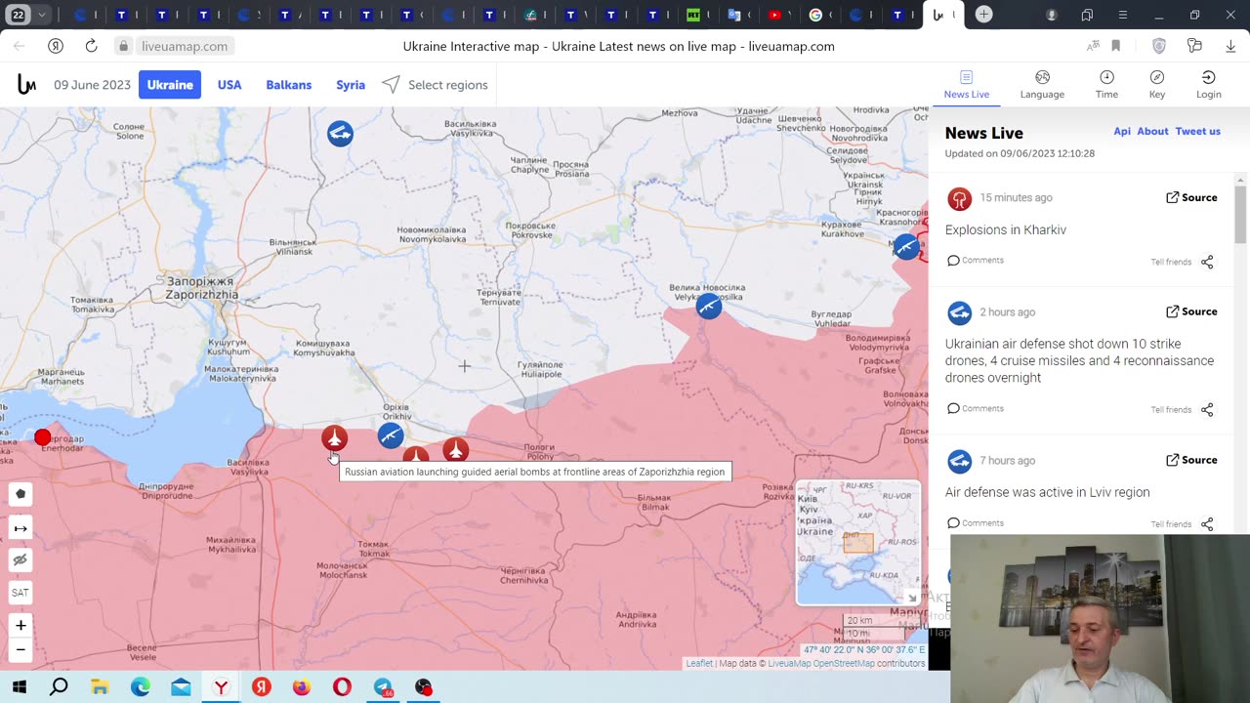Viewport: 1250px width, 703px height.
Task: Click the Ukraine minimap overview thumbnail
Action: (x=858, y=543)
